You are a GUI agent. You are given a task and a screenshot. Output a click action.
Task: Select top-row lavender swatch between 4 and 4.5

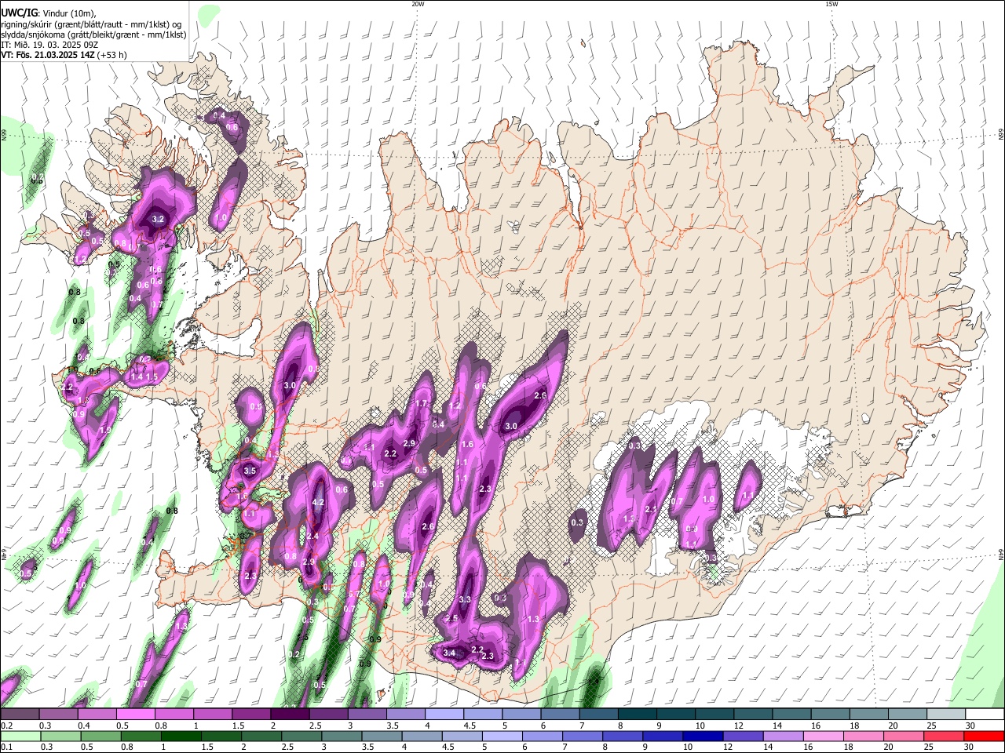[444, 715]
